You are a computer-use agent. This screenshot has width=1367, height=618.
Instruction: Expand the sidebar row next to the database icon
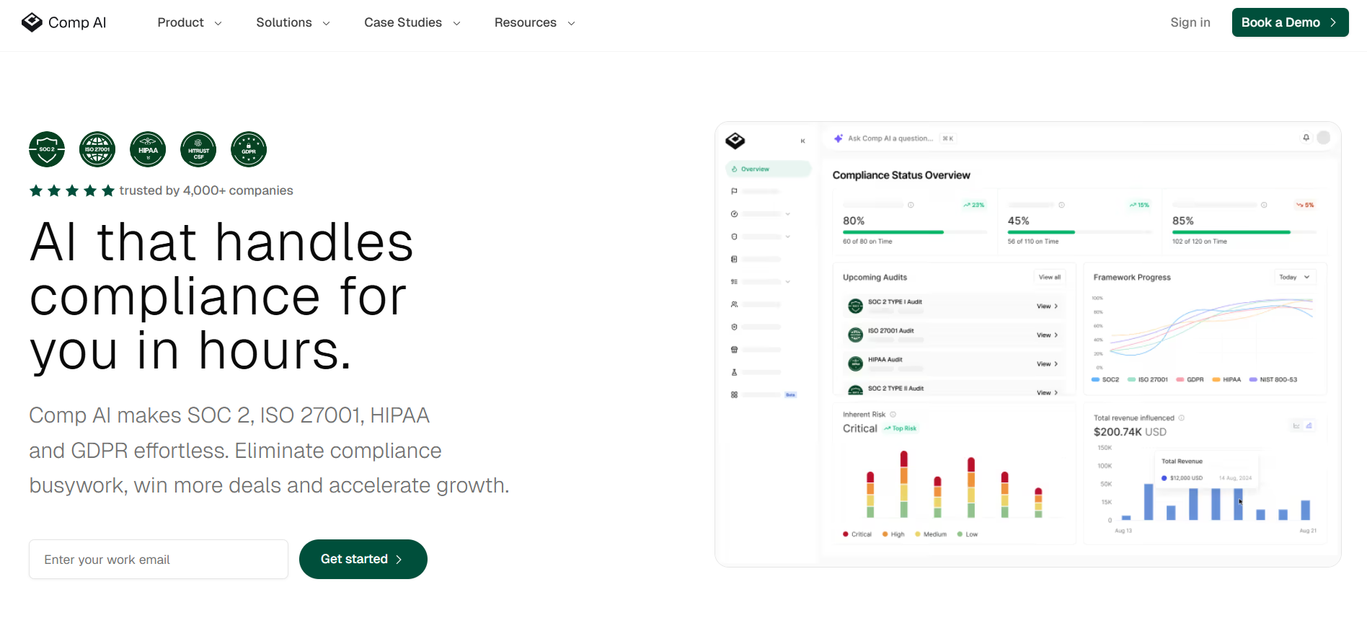point(788,237)
